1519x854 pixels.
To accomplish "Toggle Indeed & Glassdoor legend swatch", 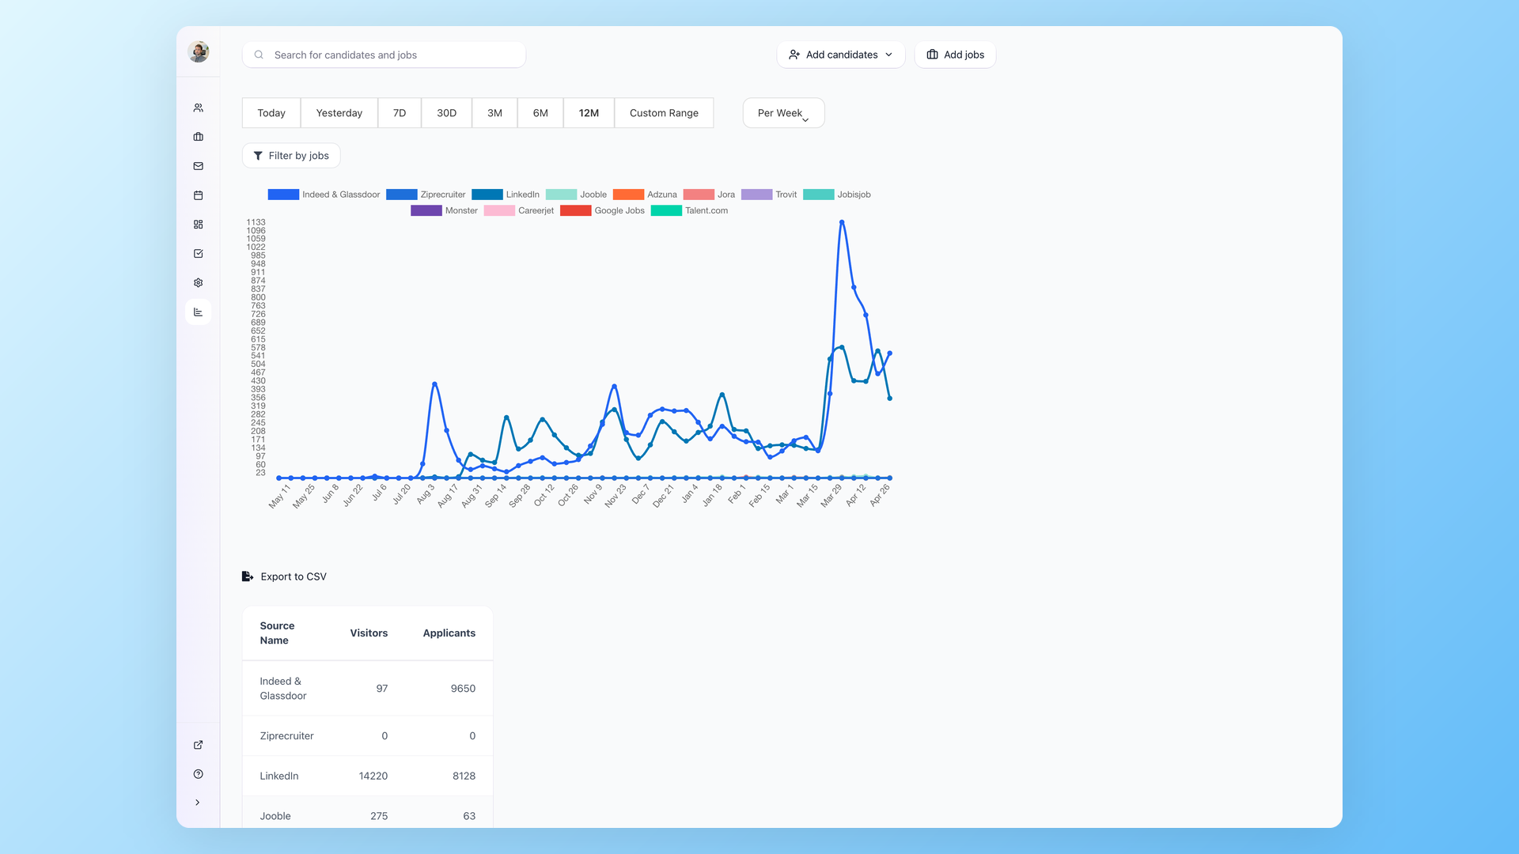I will (x=283, y=195).
